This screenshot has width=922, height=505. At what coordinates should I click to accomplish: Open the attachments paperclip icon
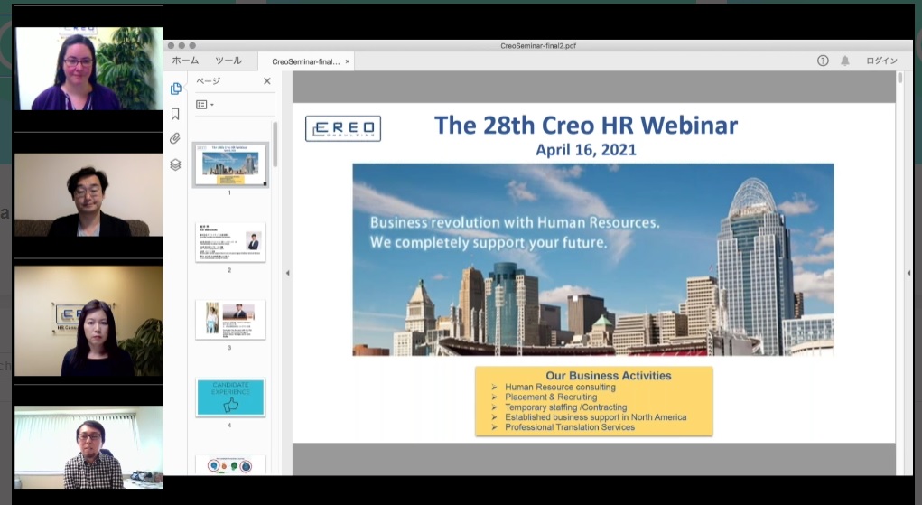point(174,139)
